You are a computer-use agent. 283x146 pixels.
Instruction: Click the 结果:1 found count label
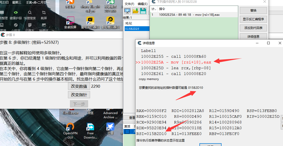[x=127, y=17]
